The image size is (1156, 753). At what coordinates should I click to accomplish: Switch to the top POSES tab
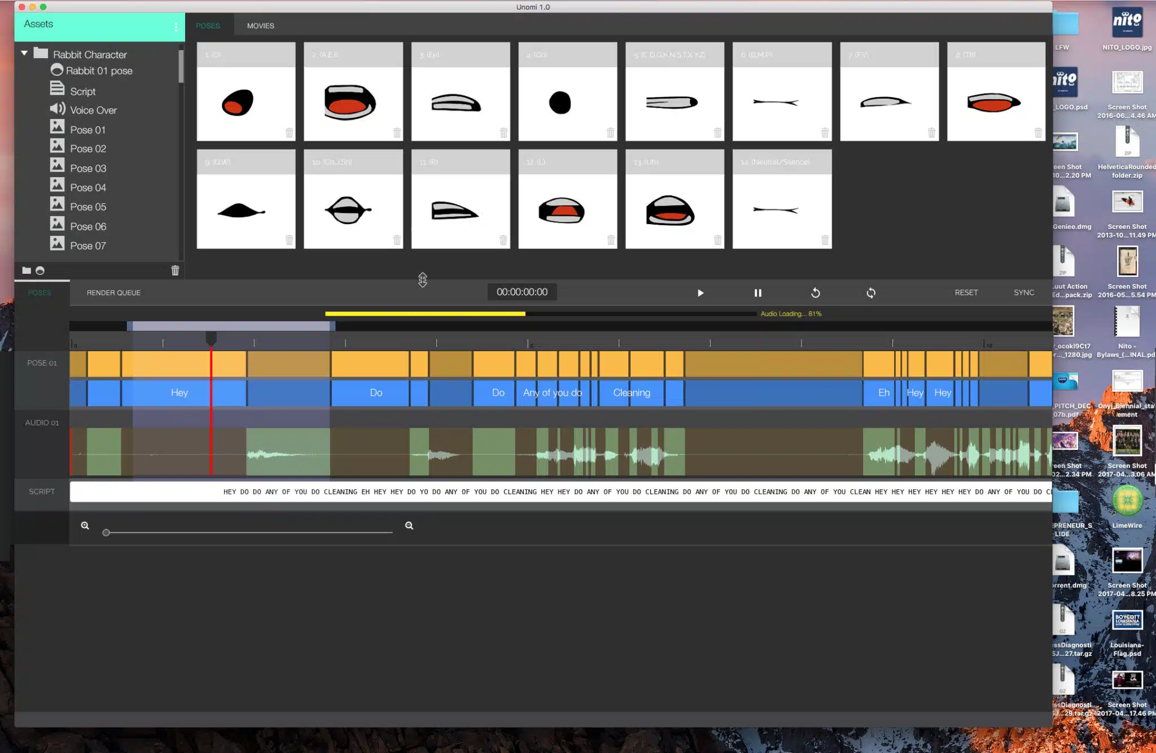click(208, 26)
